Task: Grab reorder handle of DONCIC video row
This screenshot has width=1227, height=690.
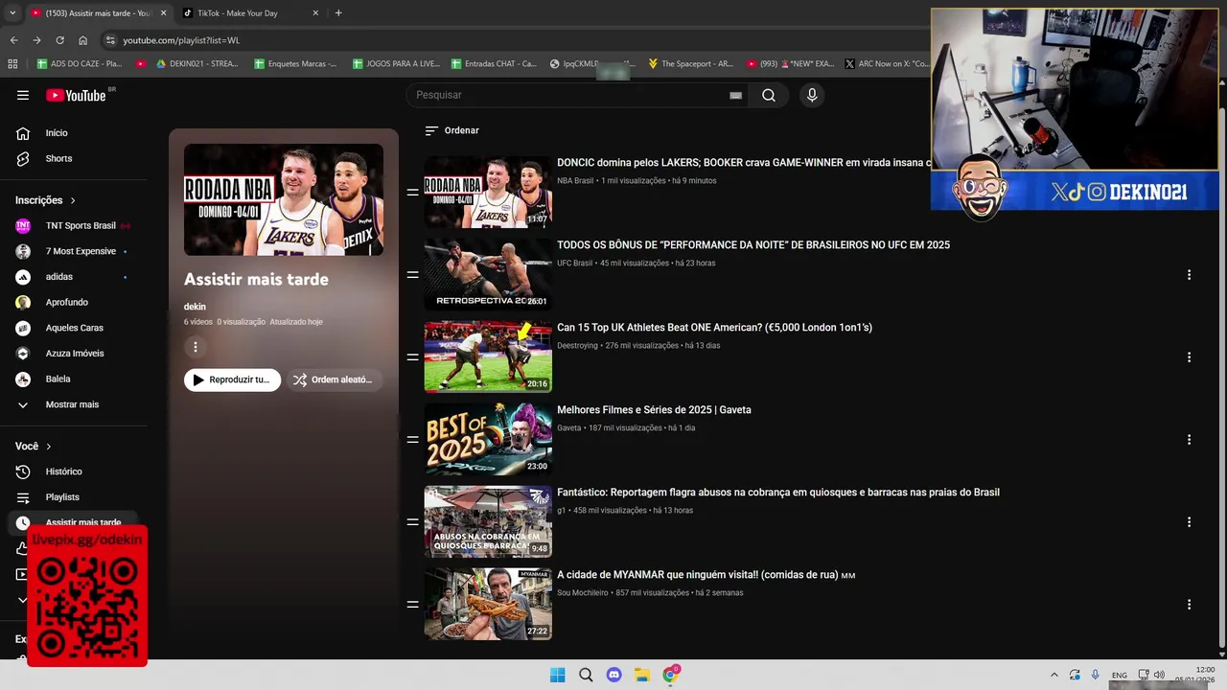Action: [x=412, y=192]
